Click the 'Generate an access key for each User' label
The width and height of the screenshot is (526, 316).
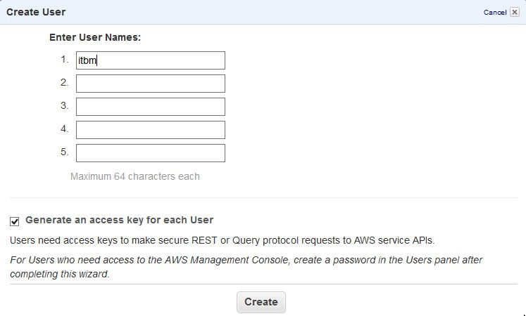(119, 220)
